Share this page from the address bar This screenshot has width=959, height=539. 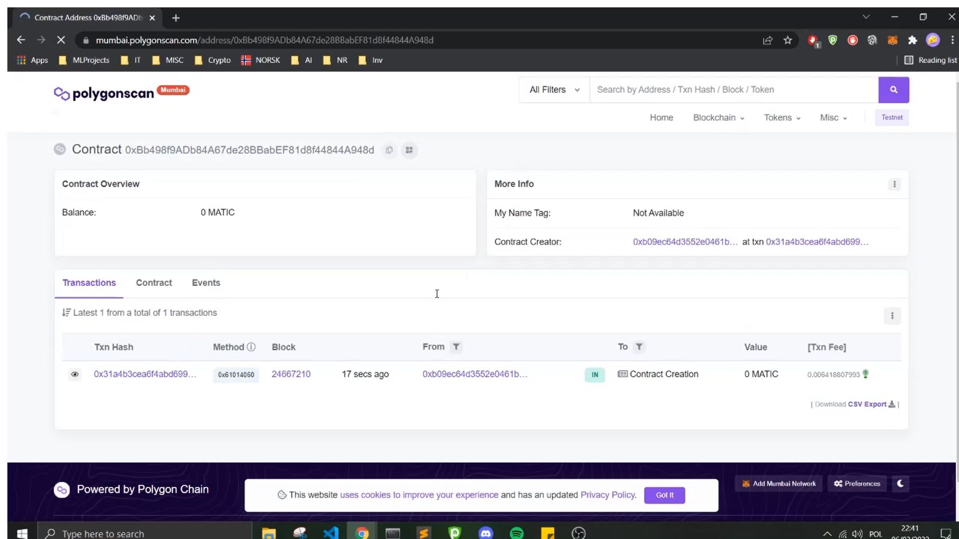click(x=768, y=40)
